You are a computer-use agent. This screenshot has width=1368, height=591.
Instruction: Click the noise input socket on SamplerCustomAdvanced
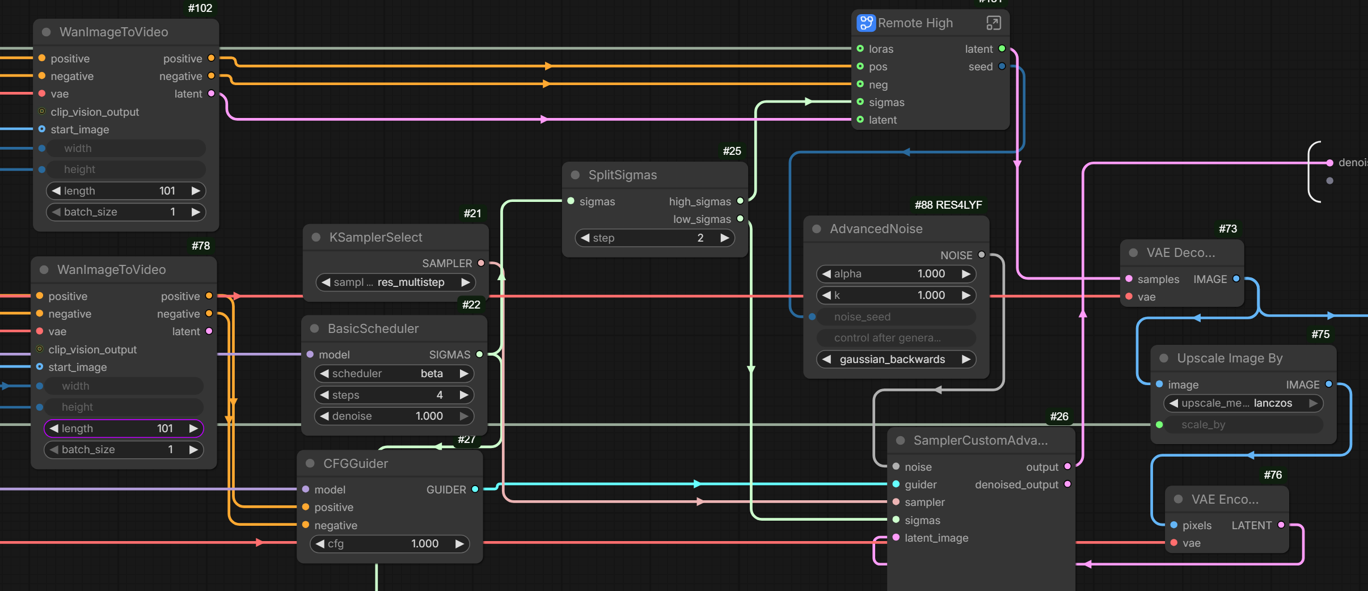coord(896,467)
